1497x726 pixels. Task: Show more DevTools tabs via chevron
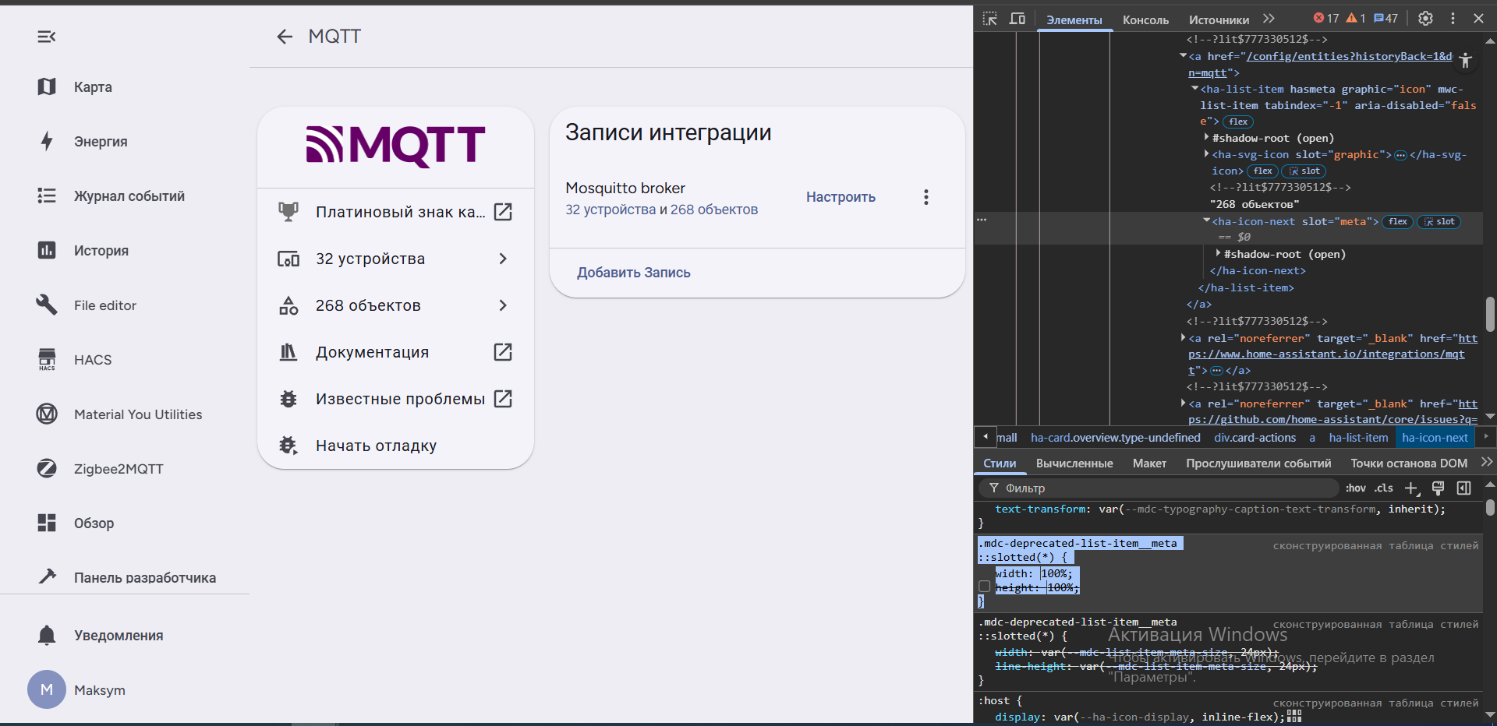click(1269, 19)
